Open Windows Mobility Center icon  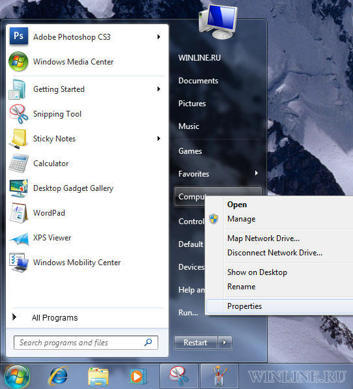pos(19,263)
